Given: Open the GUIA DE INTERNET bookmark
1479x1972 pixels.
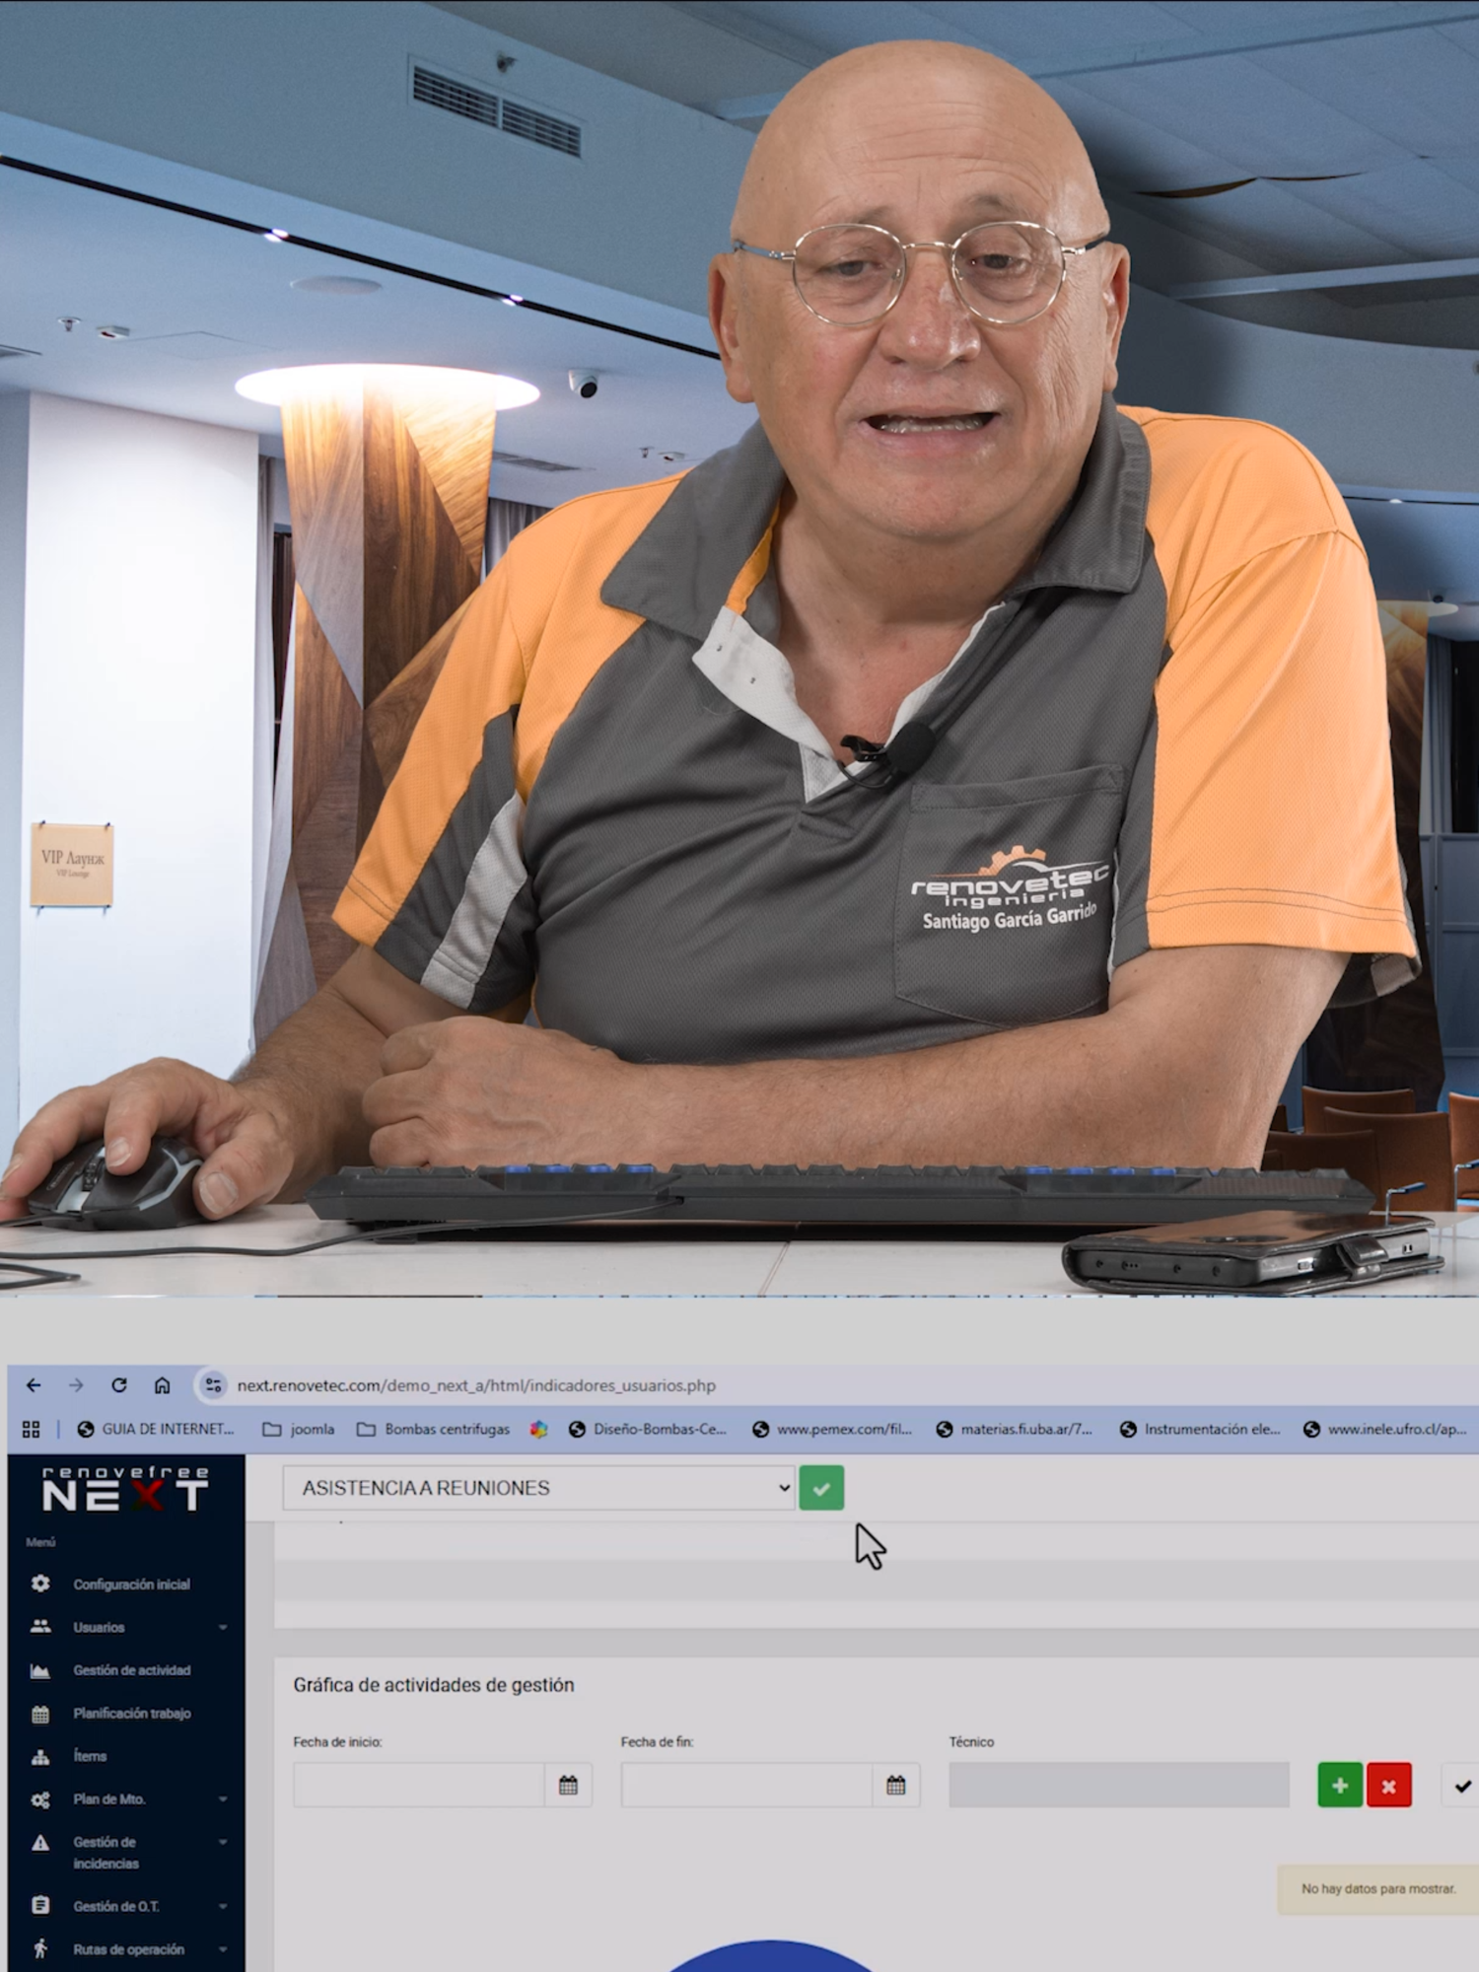Looking at the screenshot, I should pyautogui.click(x=156, y=1429).
